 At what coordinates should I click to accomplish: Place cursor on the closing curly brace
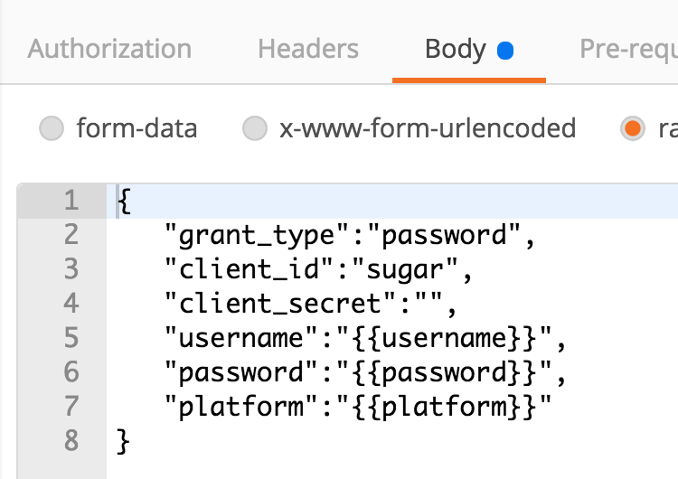point(125,441)
